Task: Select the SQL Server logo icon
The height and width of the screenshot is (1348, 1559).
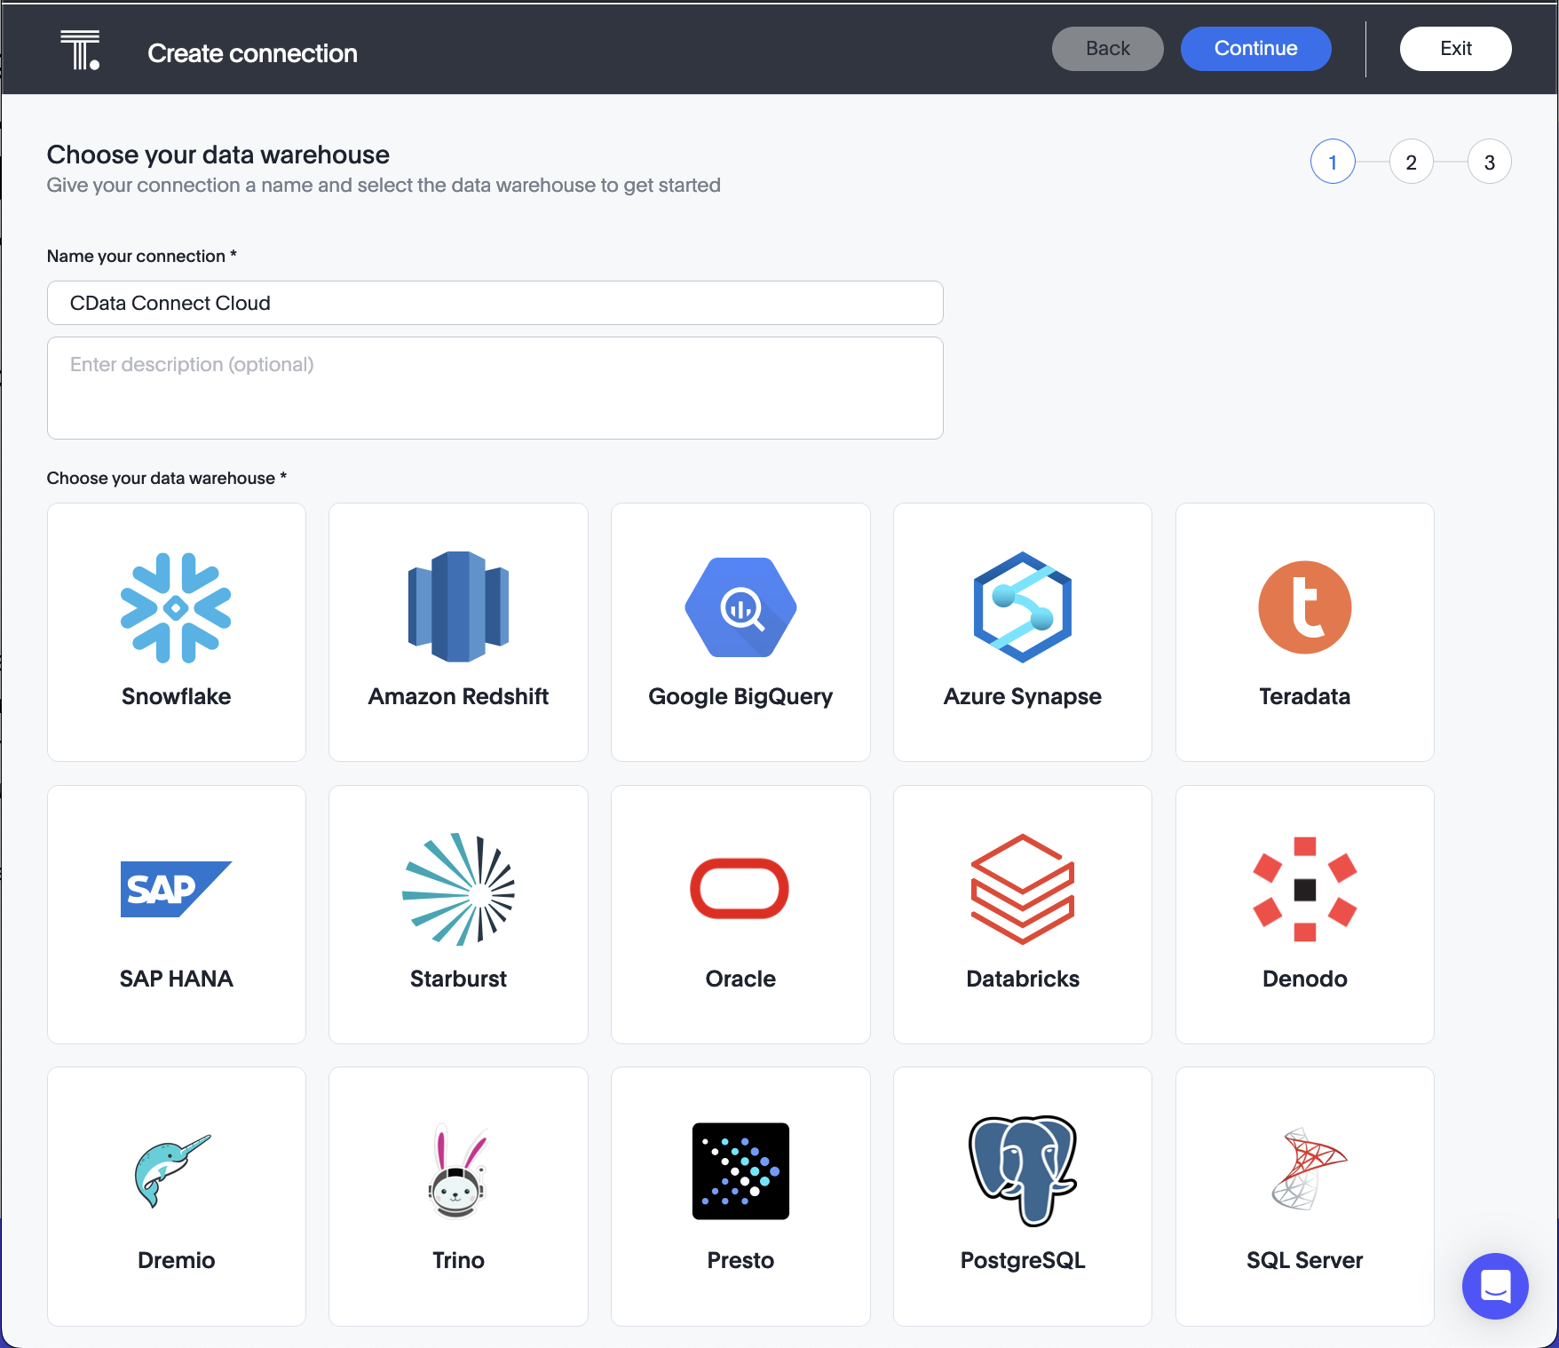Action: pyautogui.click(x=1309, y=1170)
